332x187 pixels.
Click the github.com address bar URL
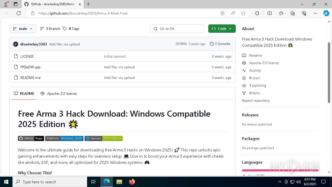83,13
